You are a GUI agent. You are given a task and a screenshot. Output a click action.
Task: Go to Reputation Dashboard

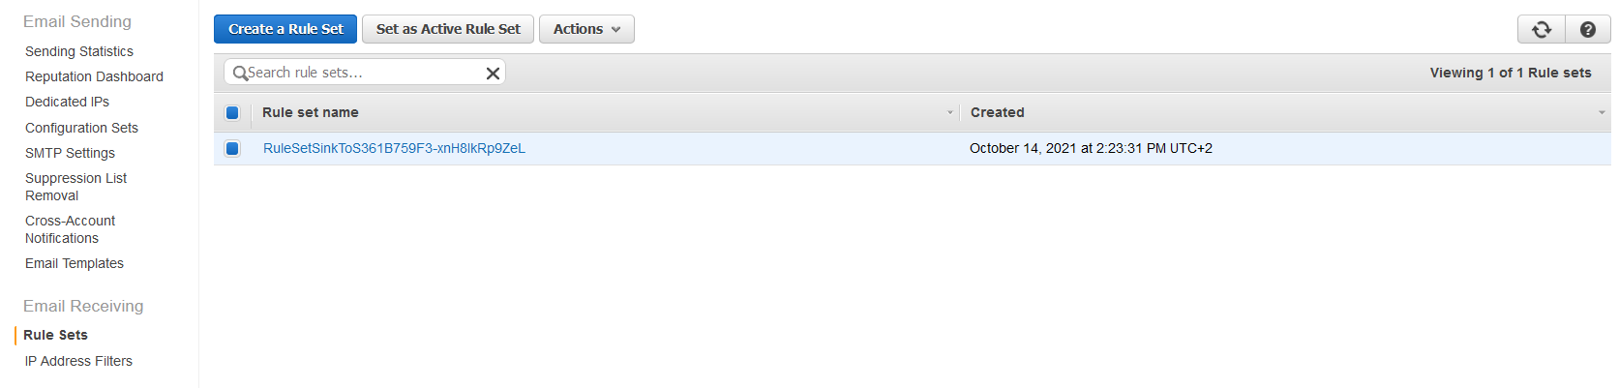[94, 76]
